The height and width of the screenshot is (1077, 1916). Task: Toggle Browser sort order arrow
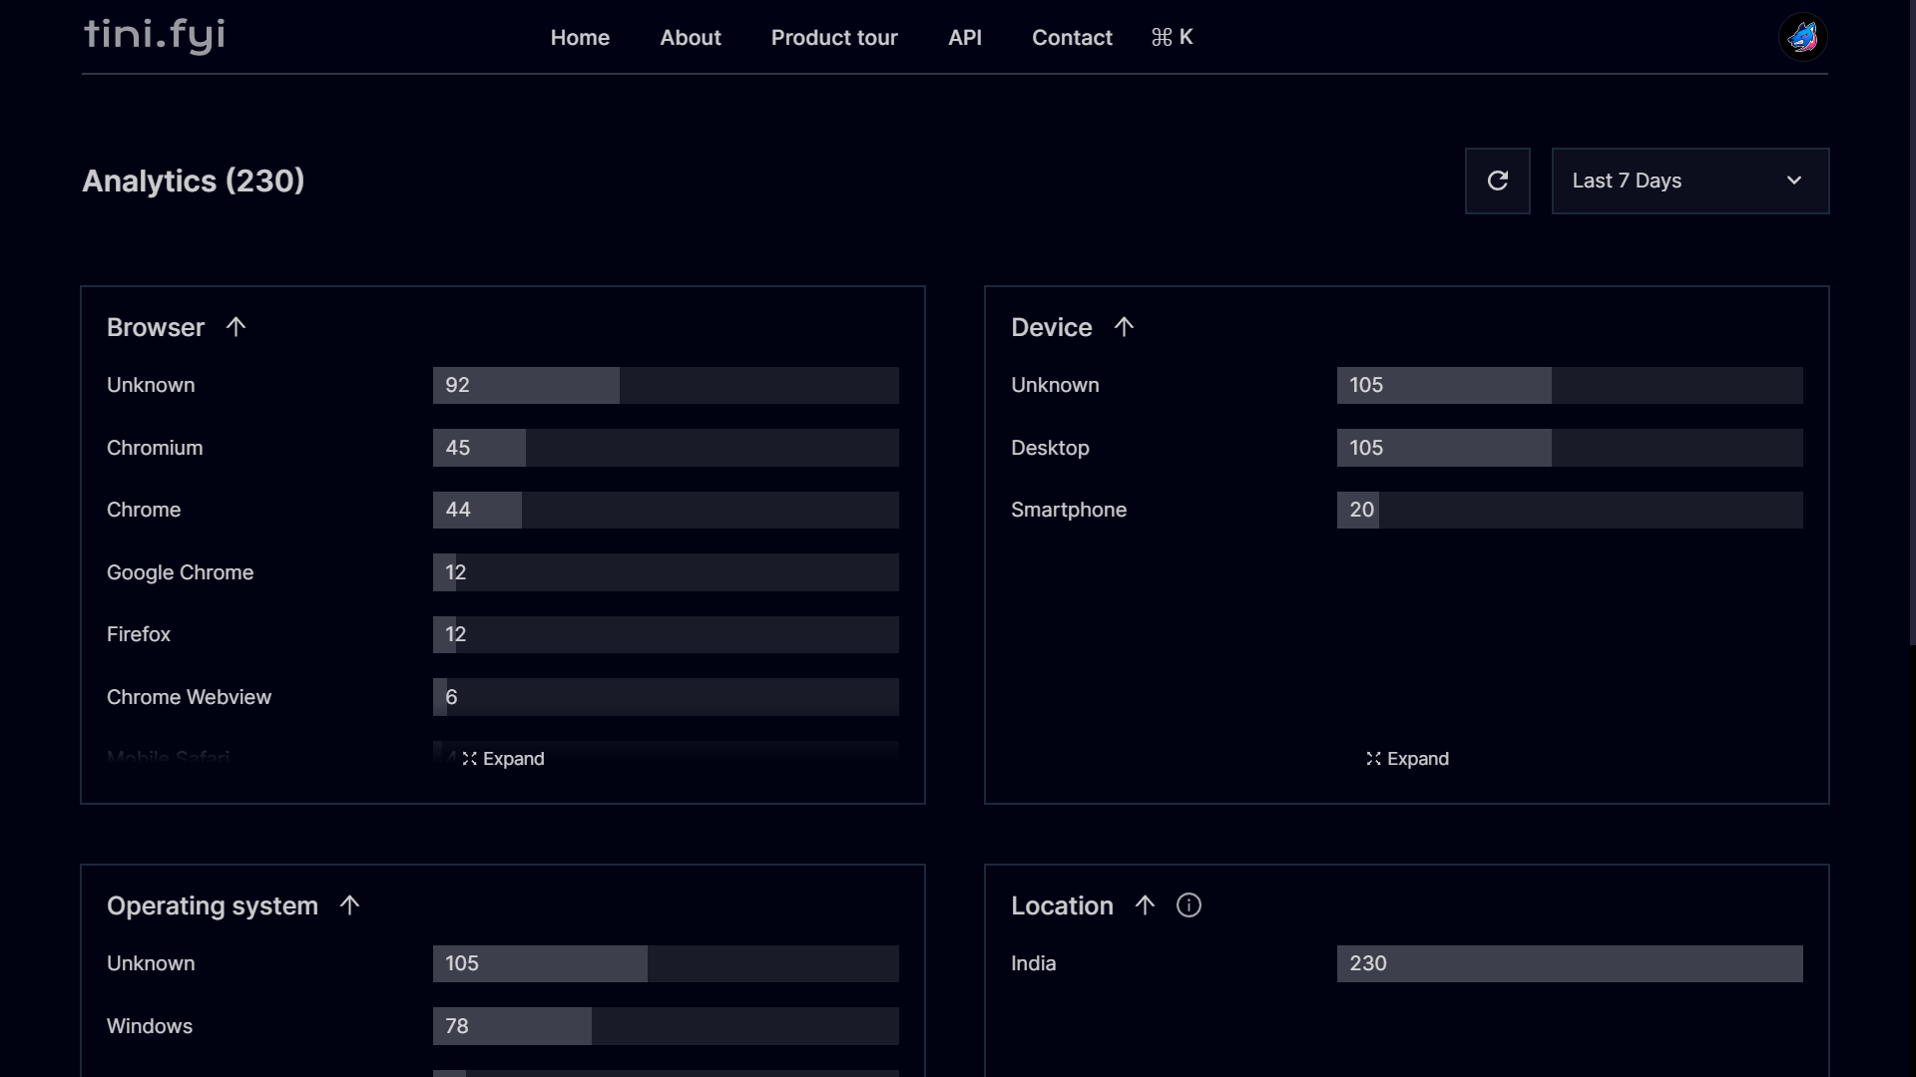click(x=236, y=327)
